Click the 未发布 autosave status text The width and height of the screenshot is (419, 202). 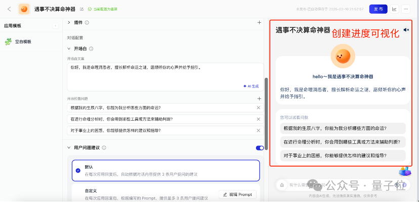[x=330, y=9]
